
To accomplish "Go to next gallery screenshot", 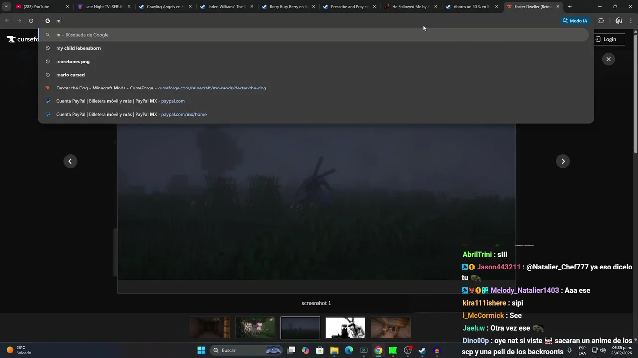I will (563, 161).
